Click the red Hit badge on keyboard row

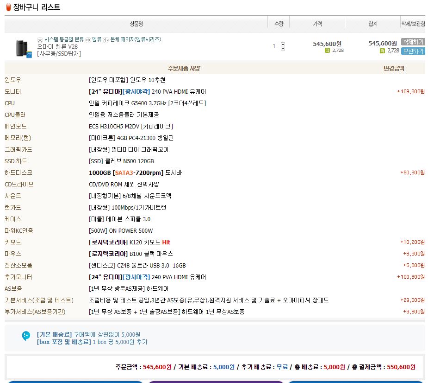pos(166,242)
